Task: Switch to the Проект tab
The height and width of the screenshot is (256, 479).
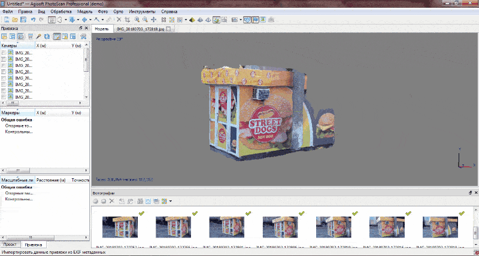Action: 10,245
